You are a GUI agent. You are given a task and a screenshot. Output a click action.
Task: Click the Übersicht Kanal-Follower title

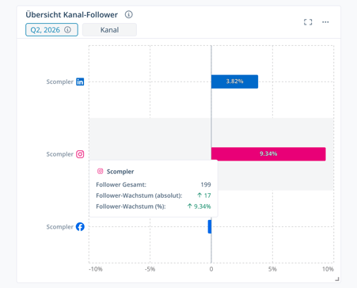[x=71, y=15]
